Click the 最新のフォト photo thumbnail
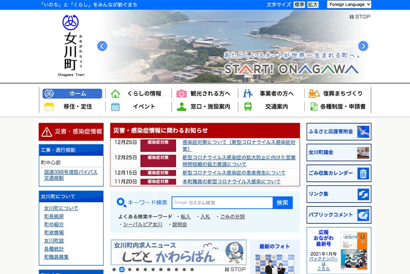Image resolution: width=410 pixels, height=274 pixels. 275,264
